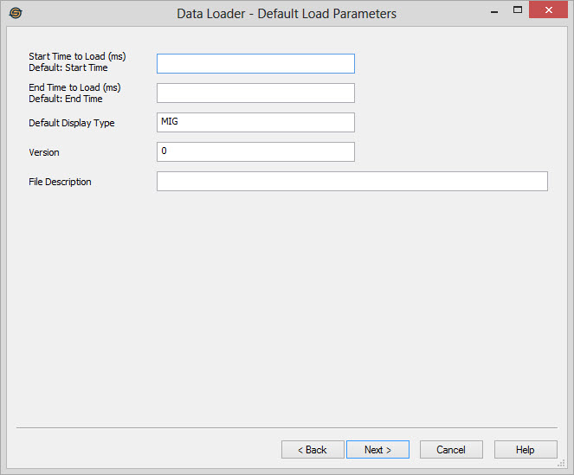Close the Data Loader dialog
Image resolution: width=574 pixels, height=475 pixels.
(550, 11)
